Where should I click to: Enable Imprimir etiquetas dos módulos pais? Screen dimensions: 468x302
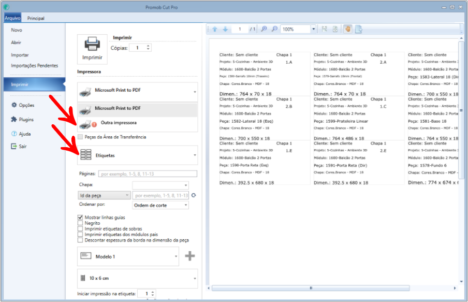click(x=80, y=235)
